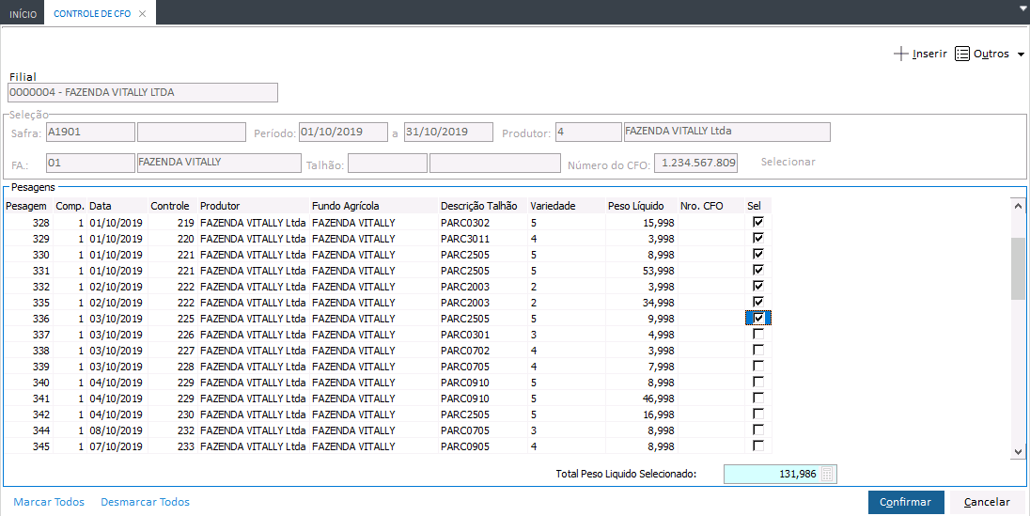Click the Cancelar button
1030x516 pixels.
pyautogui.click(x=987, y=502)
